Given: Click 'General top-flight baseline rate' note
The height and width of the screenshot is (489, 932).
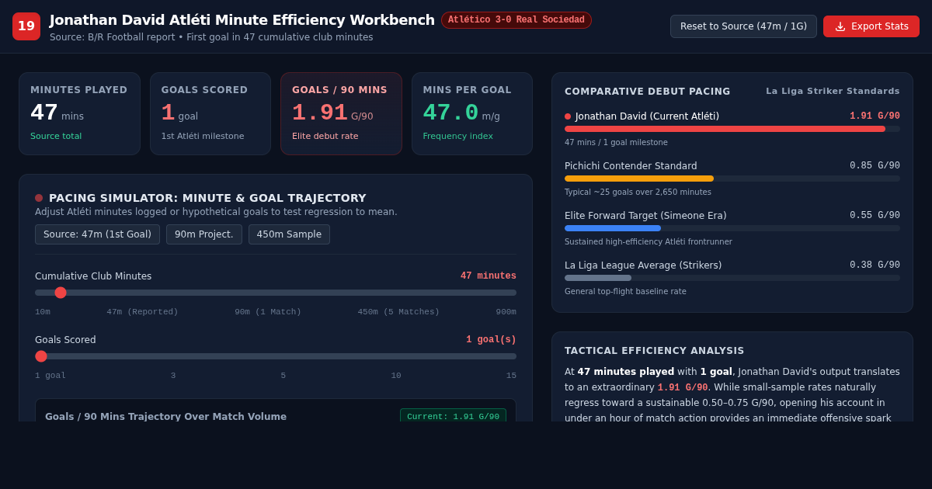Looking at the screenshot, I should point(625,292).
